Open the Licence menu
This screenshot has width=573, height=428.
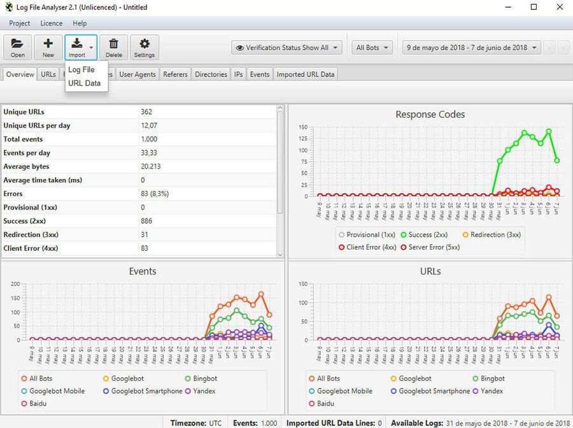click(x=51, y=23)
